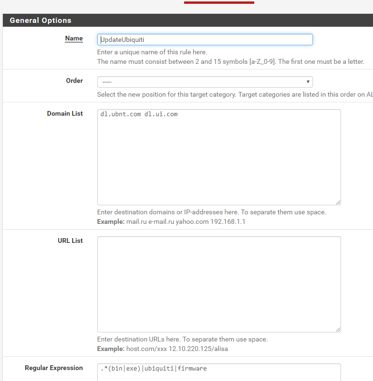The height and width of the screenshot is (381, 373).
Task: Click the name length rule text about 2 and 15 symbols
Action: tap(231, 61)
